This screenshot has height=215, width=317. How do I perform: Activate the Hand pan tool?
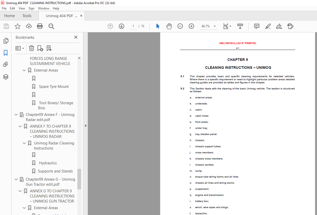click(169, 26)
